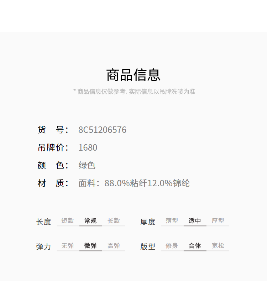The image size is (267, 281).
Task: Select the 修身 fit option
Action: click(x=172, y=246)
